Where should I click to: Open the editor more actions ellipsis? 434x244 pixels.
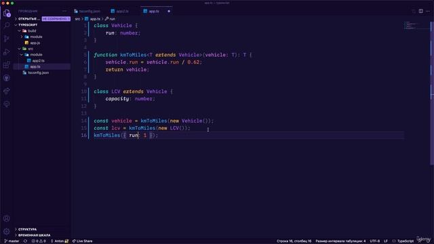coord(428,11)
